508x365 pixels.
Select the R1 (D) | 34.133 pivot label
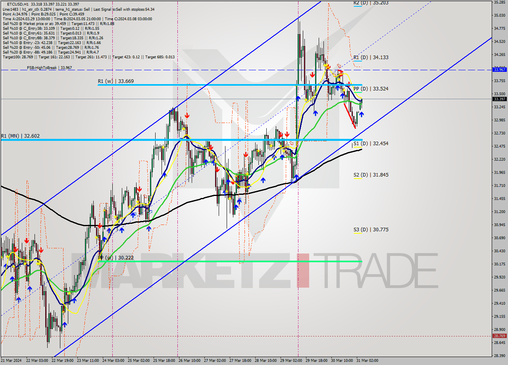pyautogui.click(x=371, y=57)
